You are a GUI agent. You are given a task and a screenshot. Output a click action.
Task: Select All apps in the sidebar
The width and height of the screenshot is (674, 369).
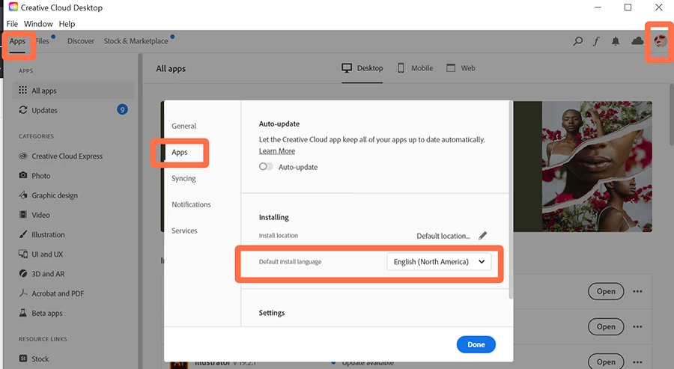[x=73, y=91]
